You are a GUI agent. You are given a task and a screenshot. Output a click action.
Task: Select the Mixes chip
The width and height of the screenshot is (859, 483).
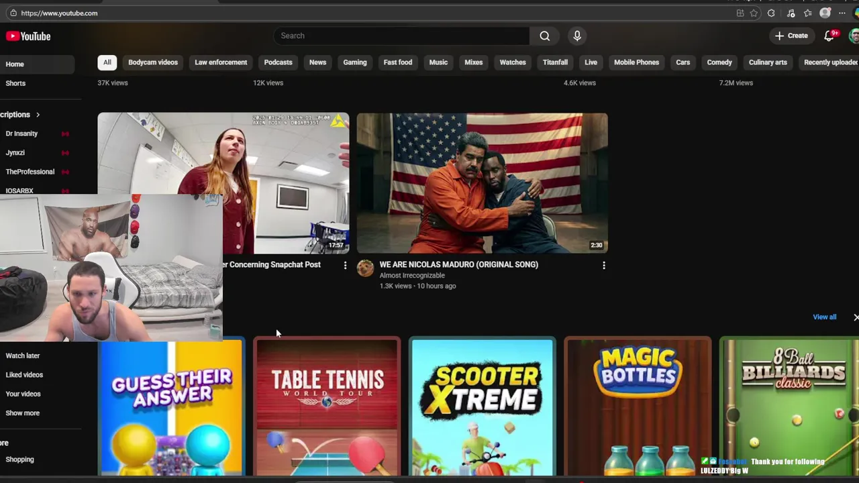pos(474,62)
